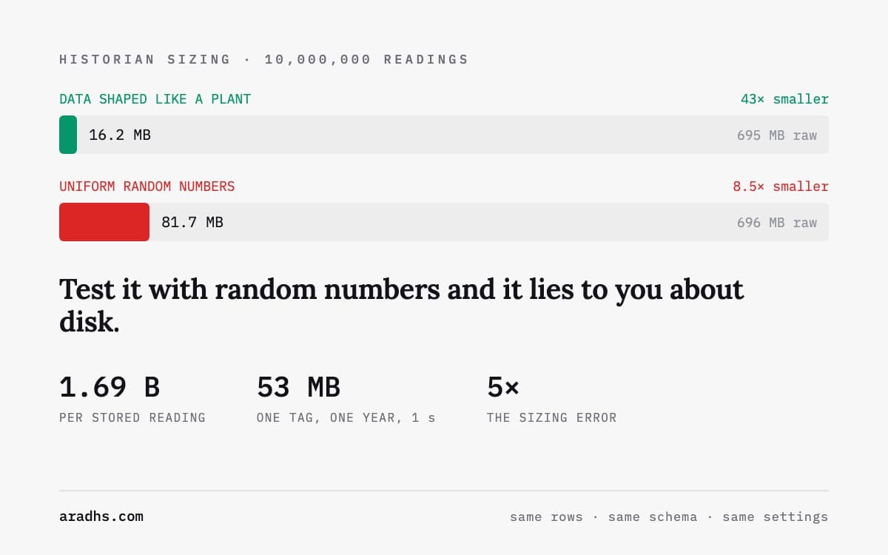Image resolution: width=888 pixels, height=555 pixels.
Task: Click the 'UNIFORM RANDOM NUMBERS' label
Action: coord(147,186)
